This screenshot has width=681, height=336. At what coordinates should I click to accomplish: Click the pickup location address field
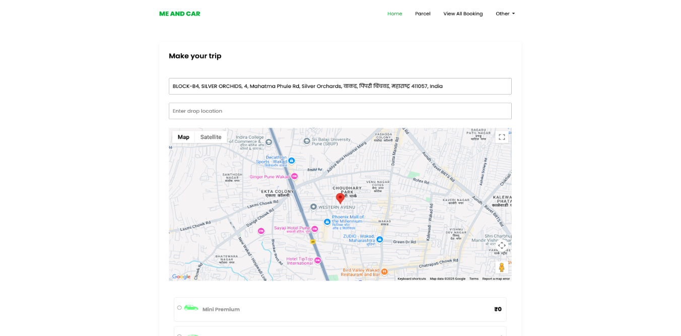coord(340,86)
